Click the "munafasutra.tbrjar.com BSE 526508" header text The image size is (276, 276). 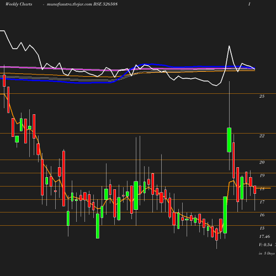click(x=82, y=4)
